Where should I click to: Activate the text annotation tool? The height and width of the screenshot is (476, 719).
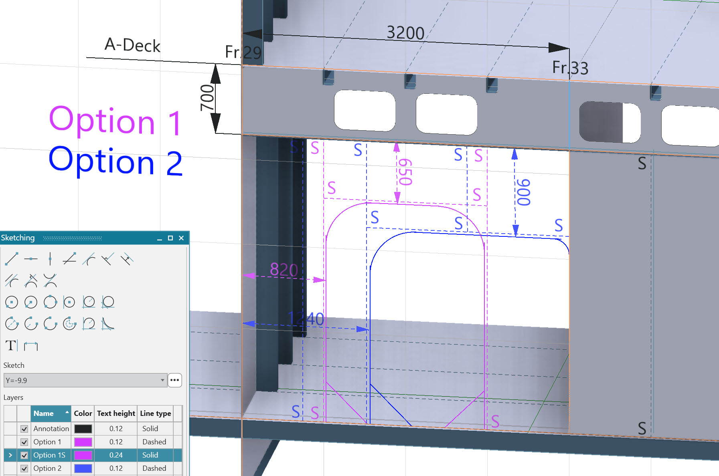click(x=11, y=345)
